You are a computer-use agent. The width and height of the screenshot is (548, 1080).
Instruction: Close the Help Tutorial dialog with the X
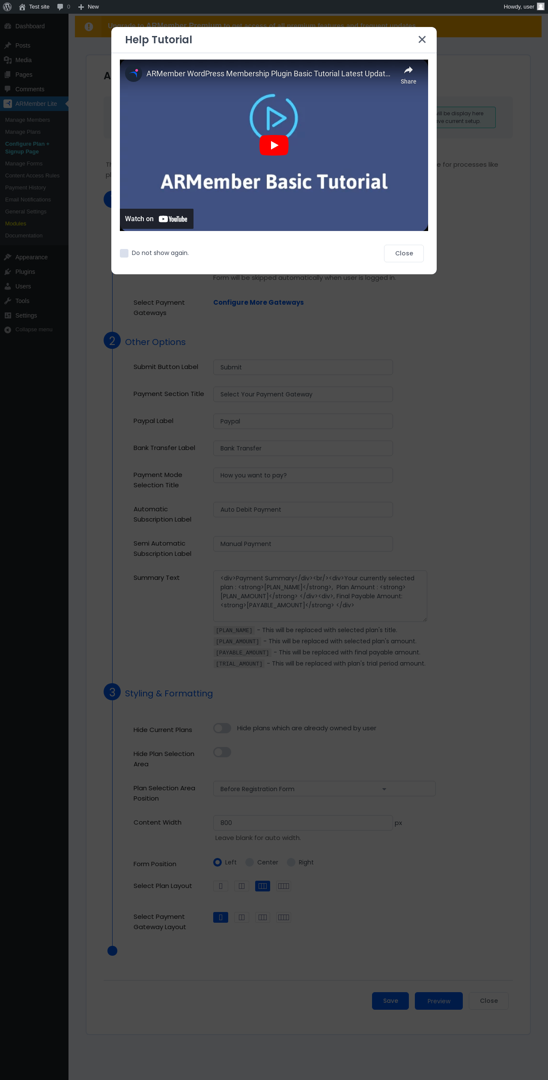click(422, 39)
